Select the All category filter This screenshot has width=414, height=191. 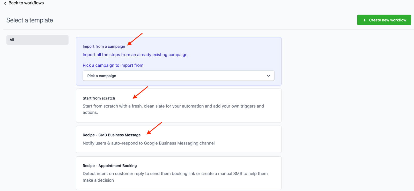37,40
